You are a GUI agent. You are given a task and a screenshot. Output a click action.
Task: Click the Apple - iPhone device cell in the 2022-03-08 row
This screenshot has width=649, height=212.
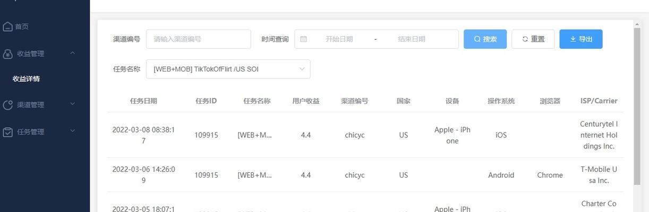pos(452,135)
